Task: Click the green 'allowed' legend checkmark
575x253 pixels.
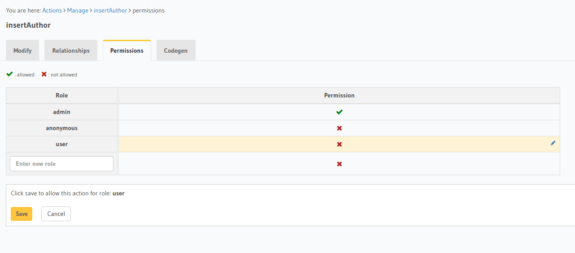Action: coord(9,74)
